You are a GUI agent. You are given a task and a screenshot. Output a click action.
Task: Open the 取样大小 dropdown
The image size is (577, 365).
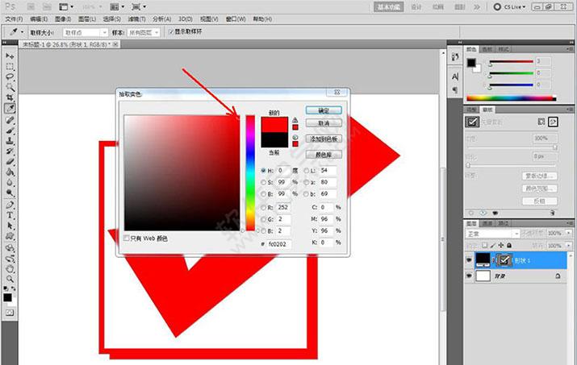85,33
